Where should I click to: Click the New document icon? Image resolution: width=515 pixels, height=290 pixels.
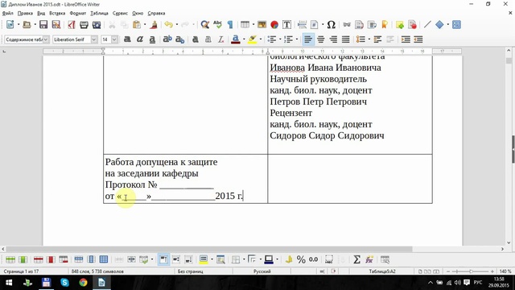[10, 25]
